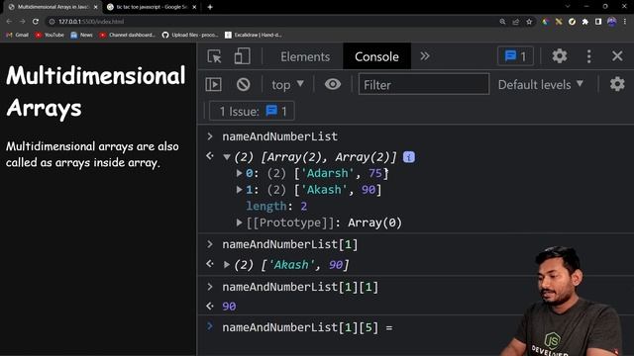Open the 1 Issue link below the Filter field

(252, 111)
